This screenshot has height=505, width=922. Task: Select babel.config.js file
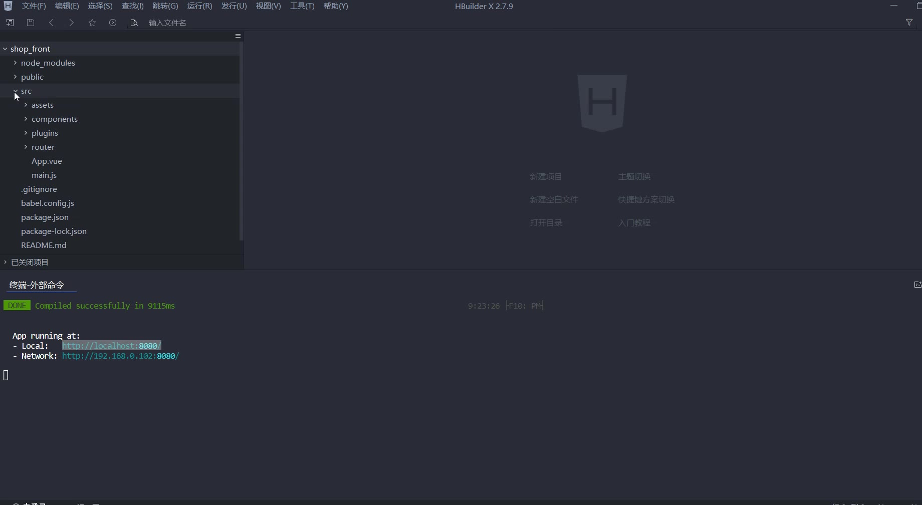[48, 203]
